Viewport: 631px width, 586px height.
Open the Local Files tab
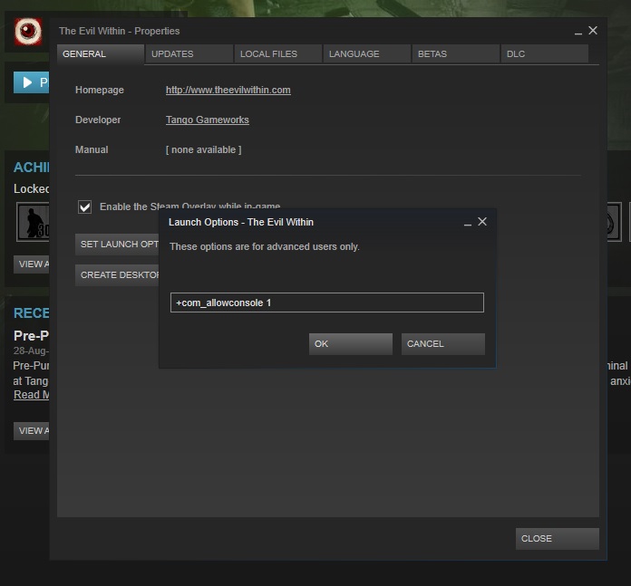point(277,54)
